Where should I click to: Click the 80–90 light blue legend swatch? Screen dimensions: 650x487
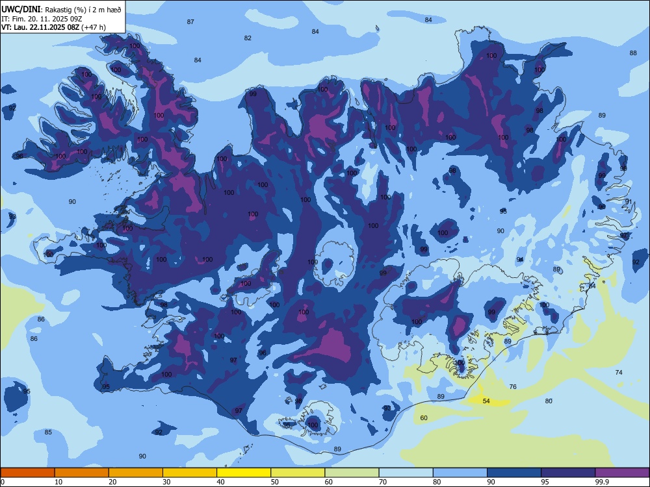pos(460,473)
